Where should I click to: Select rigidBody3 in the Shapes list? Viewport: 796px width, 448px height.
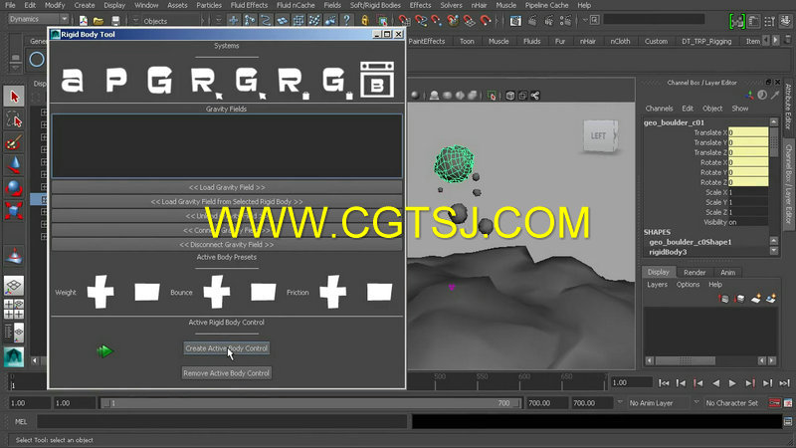(x=668, y=252)
